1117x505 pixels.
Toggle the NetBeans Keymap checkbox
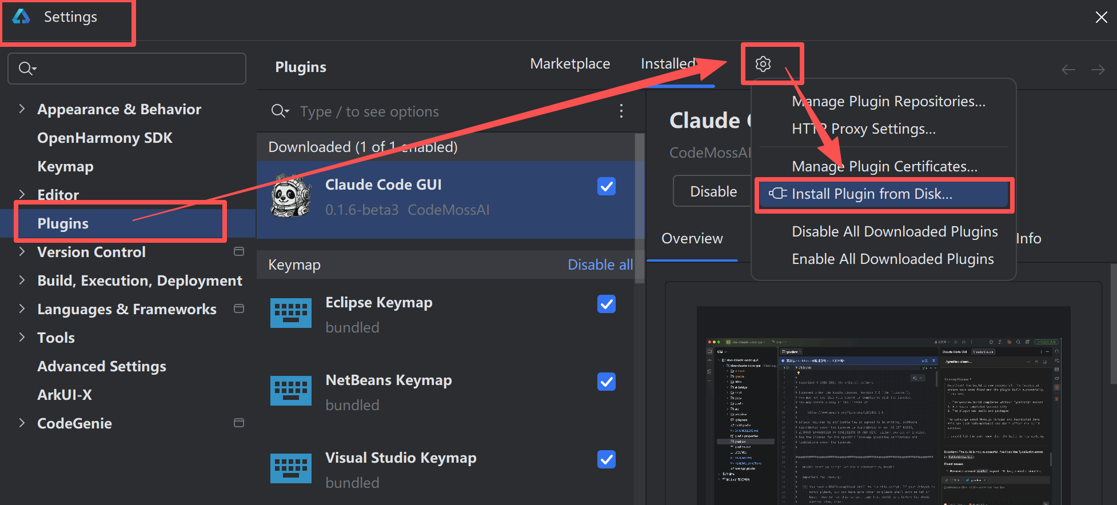(x=606, y=382)
